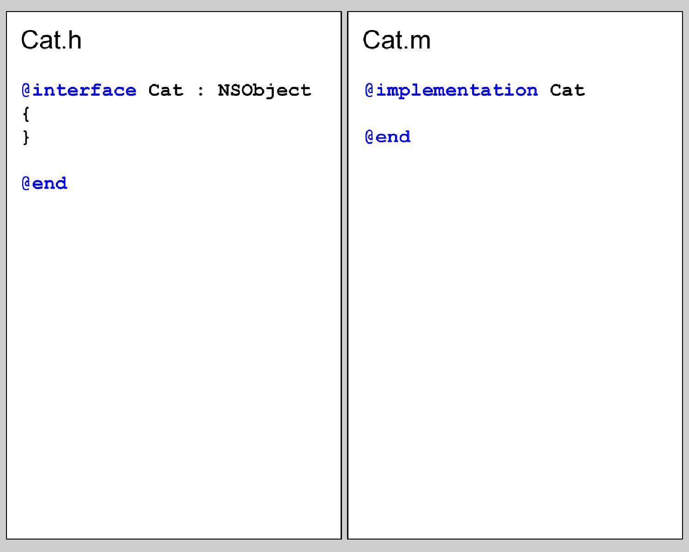Click the @ symbol of @interface
The height and width of the screenshot is (552, 689).
(x=26, y=90)
